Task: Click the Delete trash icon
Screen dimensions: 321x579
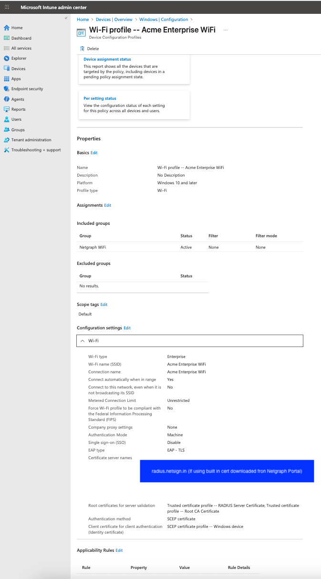Action: (82, 49)
